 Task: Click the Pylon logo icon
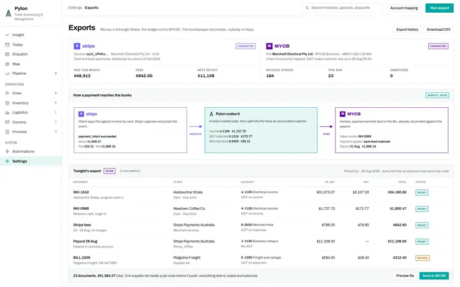[x=8, y=13]
